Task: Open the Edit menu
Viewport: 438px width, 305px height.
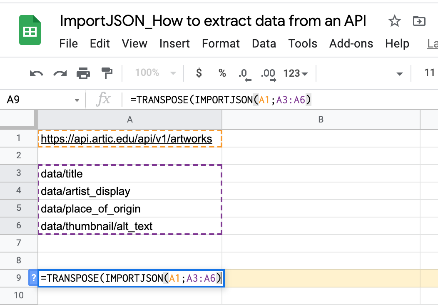Action: pos(100,44)
